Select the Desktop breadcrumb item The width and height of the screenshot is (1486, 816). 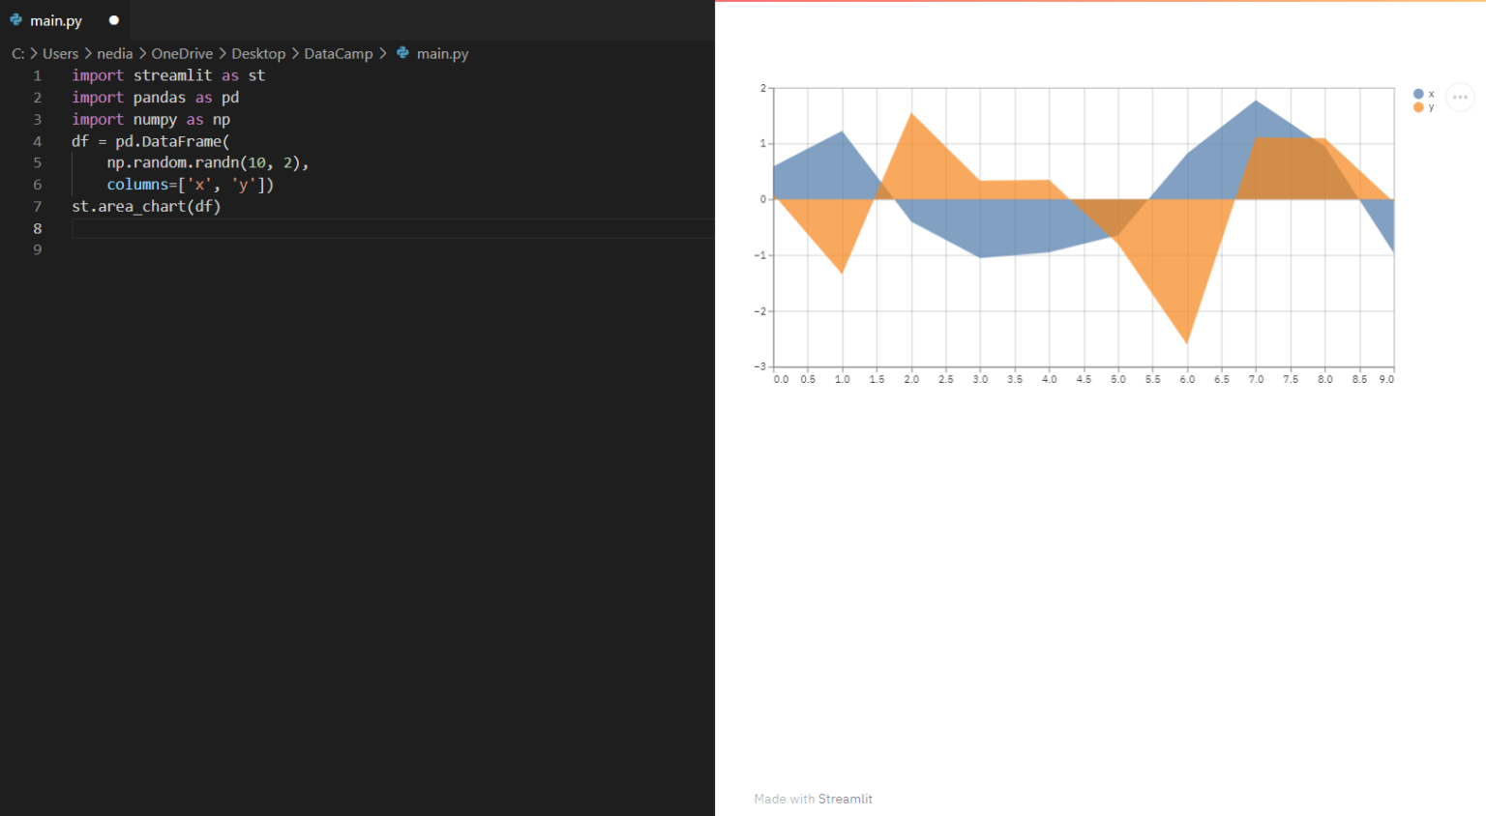258,53
